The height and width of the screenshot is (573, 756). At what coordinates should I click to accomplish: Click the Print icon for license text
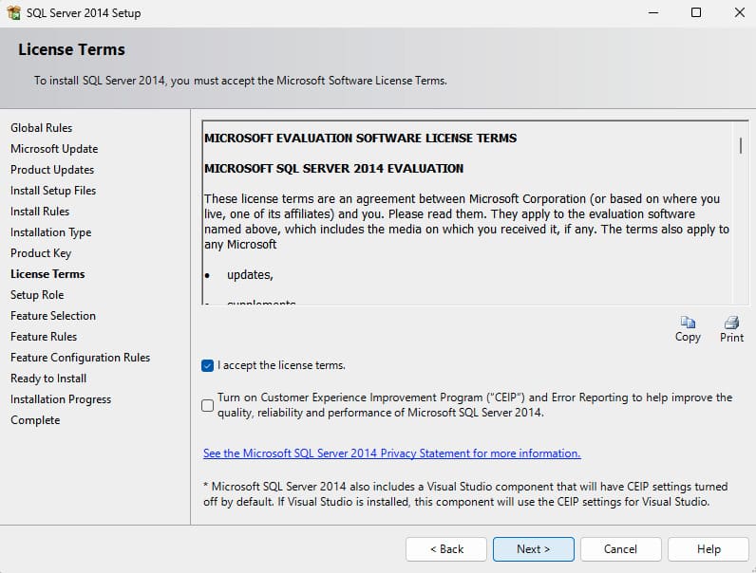point(731,323)
